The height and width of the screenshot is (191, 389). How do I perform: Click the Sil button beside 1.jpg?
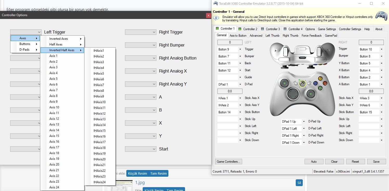tap(299, 183)
